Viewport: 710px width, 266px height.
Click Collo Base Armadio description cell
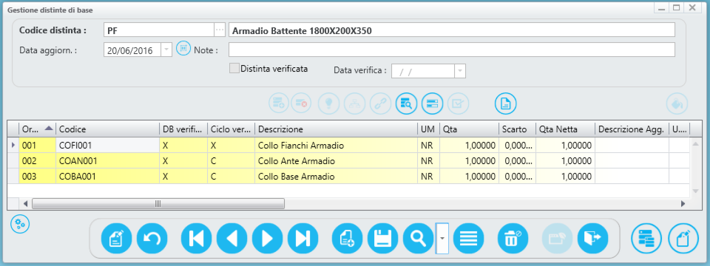click(x=336, y=177)
